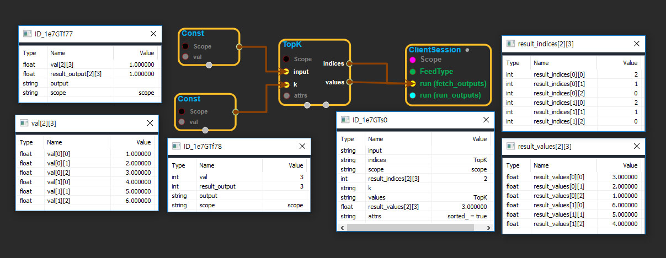Image resolution: width=666 pixels, height=258 pixels.
Task: Select the result_indices[0][0] row
Action: [x=573, y=74]
